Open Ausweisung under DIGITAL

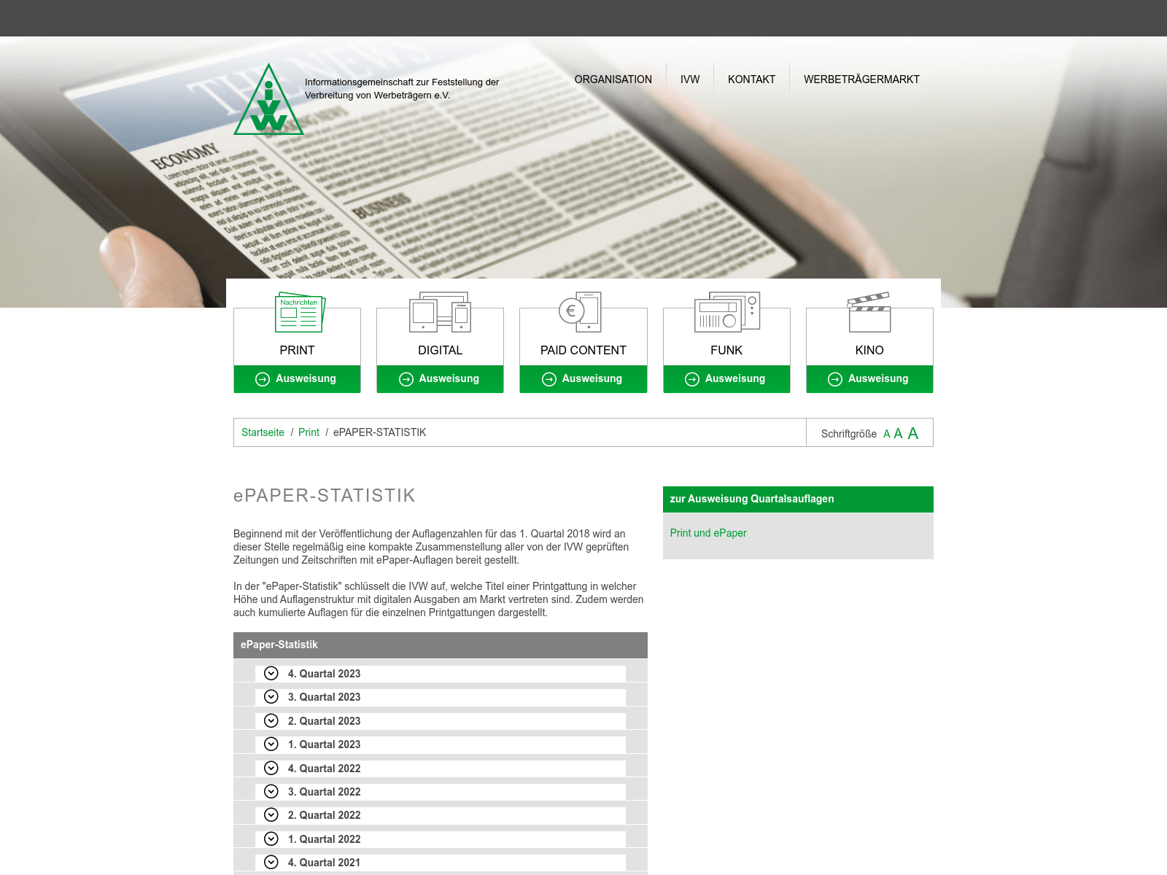coord(440,379)
